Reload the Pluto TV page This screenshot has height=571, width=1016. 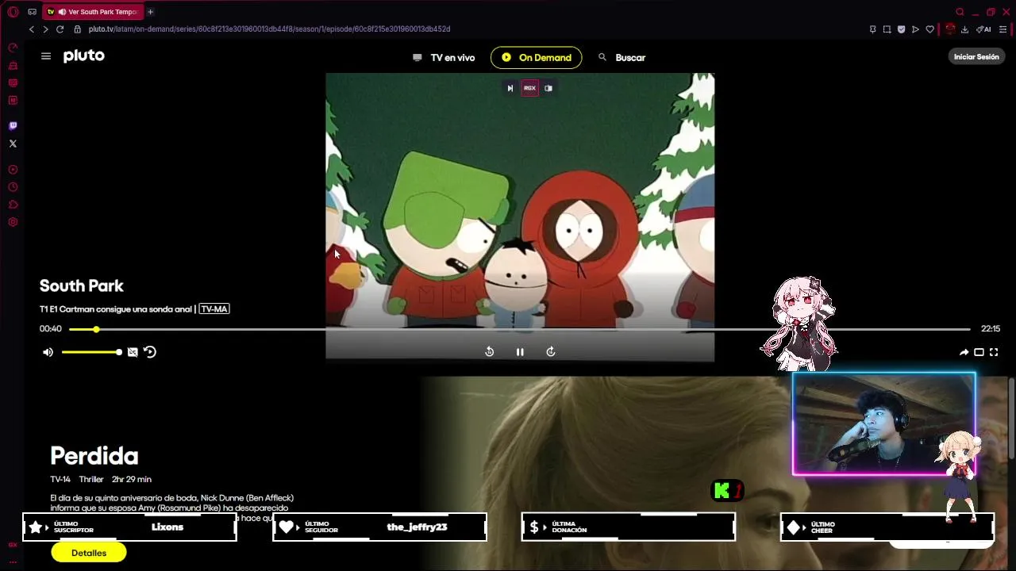[60, 29]
